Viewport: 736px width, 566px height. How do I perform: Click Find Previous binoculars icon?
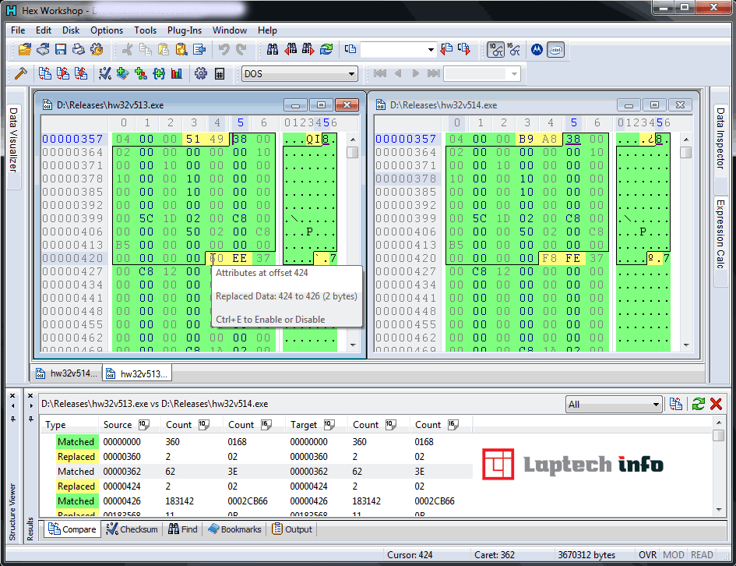[x=291, y=49]
